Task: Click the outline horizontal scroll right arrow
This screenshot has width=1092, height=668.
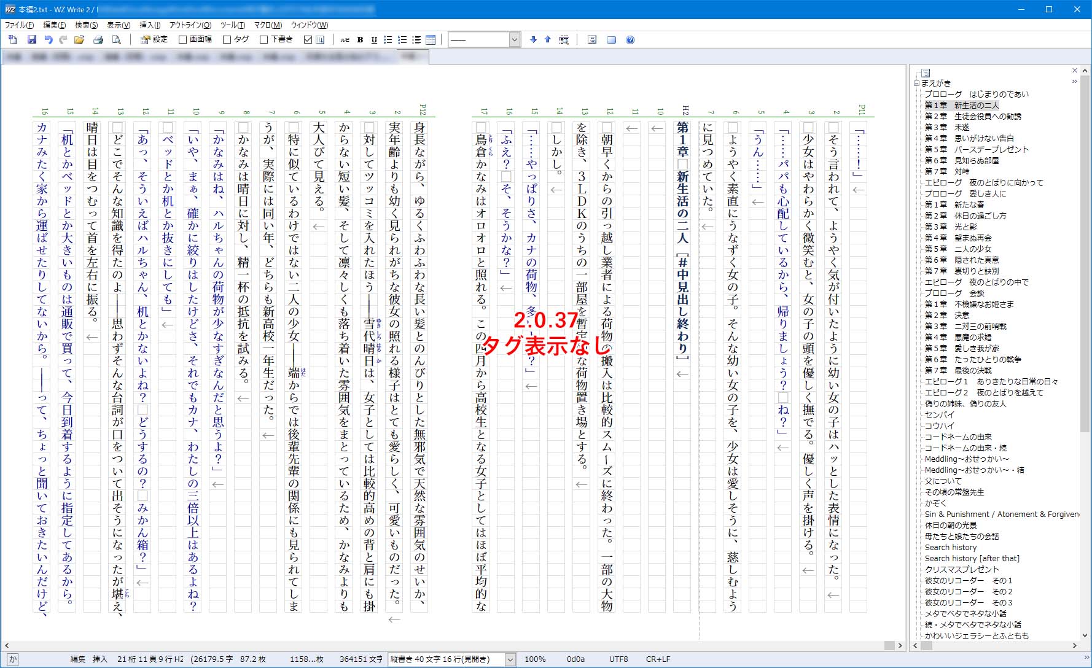Action: point(1075,645)
